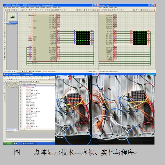The height and width of the screenshot is (165, 165).
Task: Click the rotate clockwise icon in ISIS bottom bar
Action: [5, 72]
